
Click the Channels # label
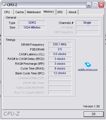point(66,23)
